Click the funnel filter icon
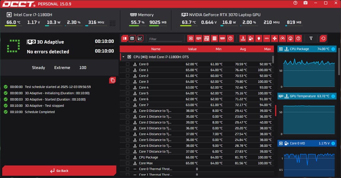Viewport: 341px width, 178px height. click(x=311, y=38)
